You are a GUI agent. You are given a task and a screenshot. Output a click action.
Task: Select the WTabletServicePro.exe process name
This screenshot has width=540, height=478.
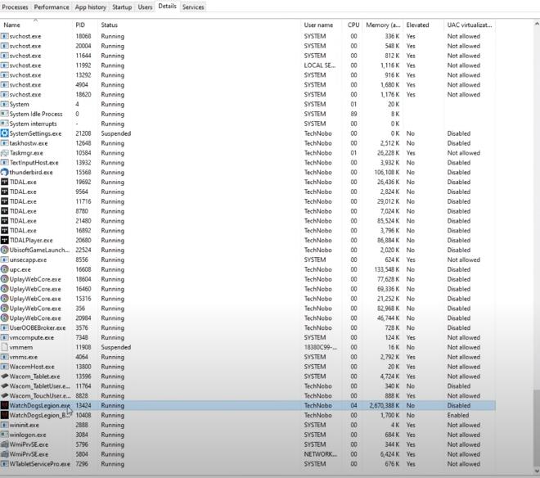point(39,464)
